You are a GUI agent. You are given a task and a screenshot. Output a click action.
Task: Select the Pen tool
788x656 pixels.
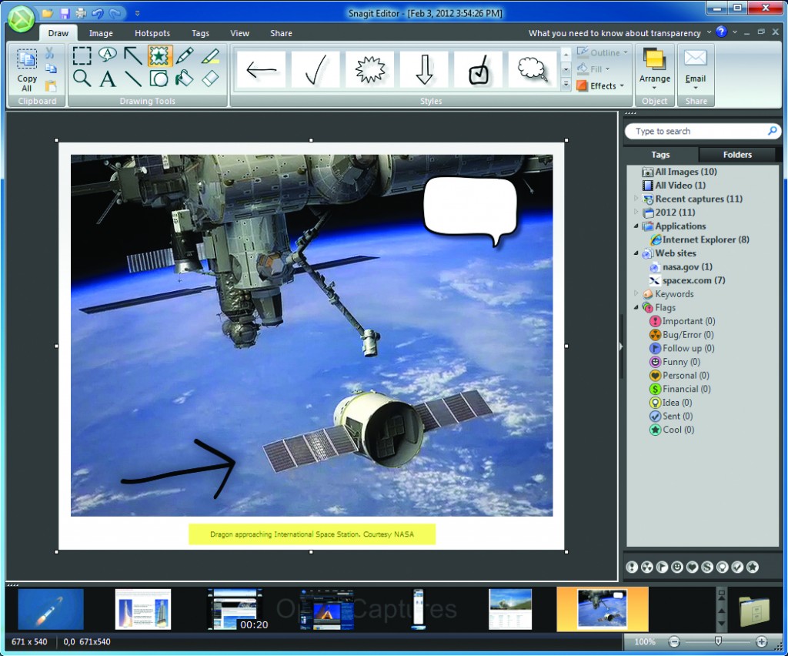[185, 55]
